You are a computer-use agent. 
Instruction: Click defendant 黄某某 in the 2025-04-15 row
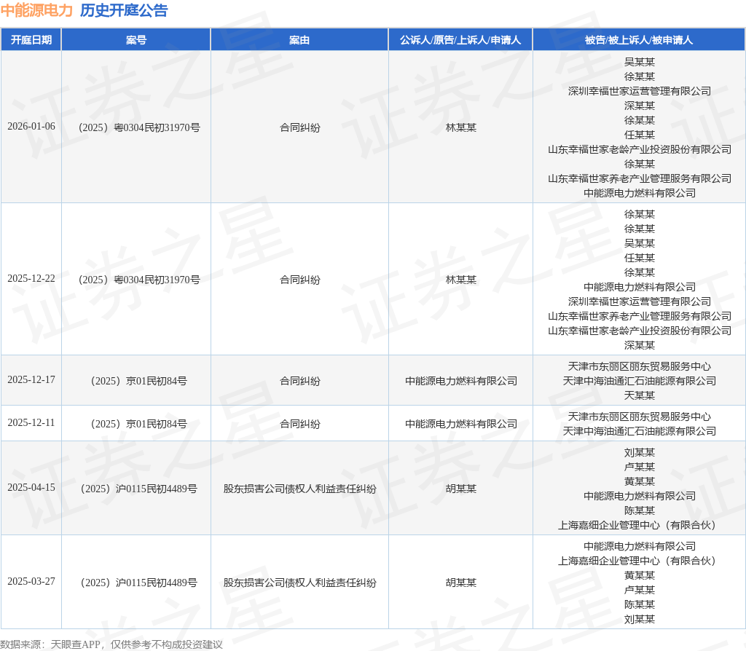[x=640, y=481]
